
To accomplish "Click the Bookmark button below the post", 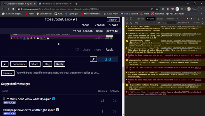I will (x=19, y=64).
